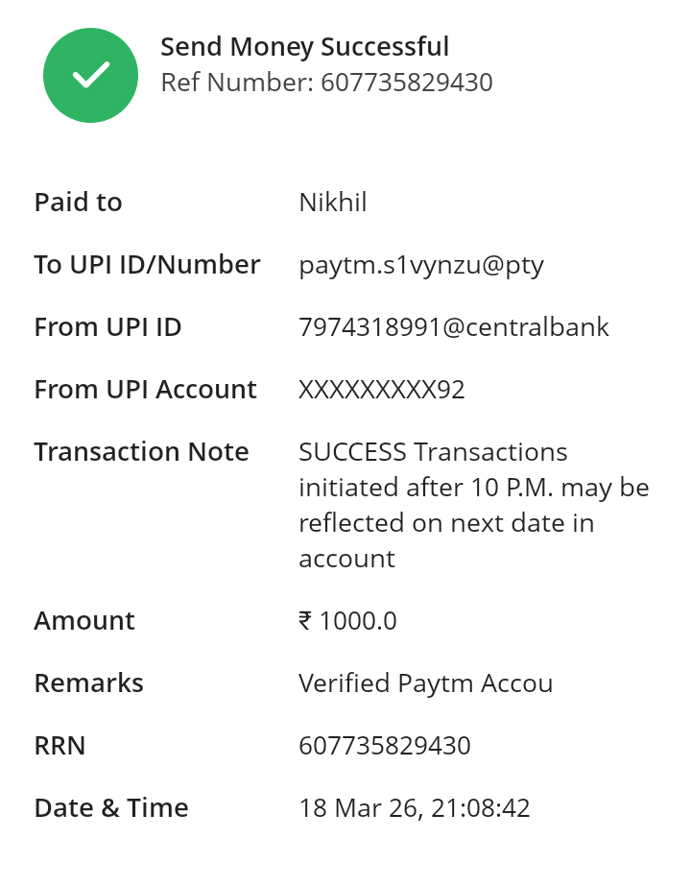Click the Amount label

click(x=84, y=621)
